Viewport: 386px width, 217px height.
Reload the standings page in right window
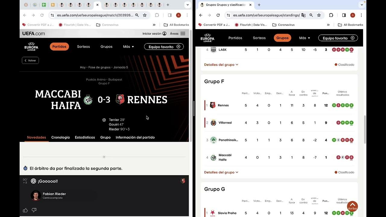point(218,15)
